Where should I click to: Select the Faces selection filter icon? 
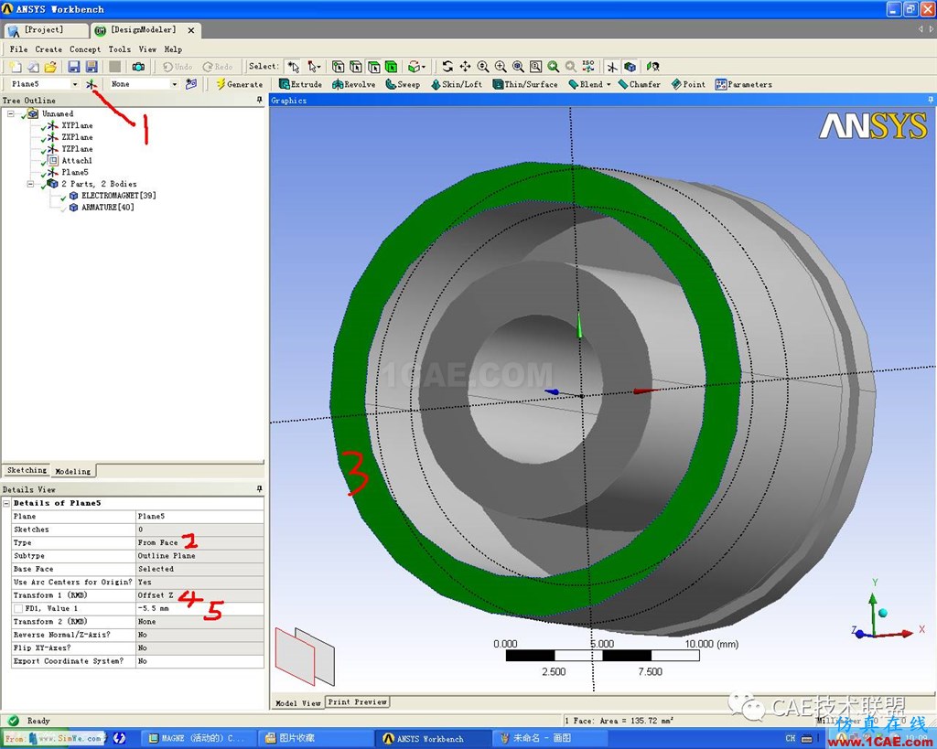tap(373, 67)
